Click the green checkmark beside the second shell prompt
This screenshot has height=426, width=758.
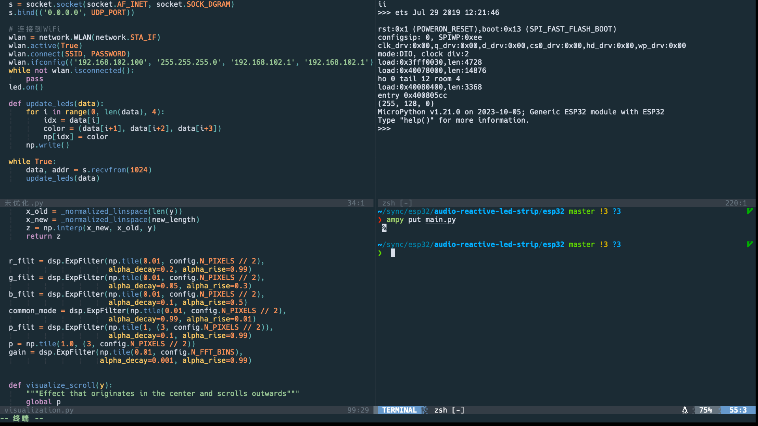coord(750,245)
